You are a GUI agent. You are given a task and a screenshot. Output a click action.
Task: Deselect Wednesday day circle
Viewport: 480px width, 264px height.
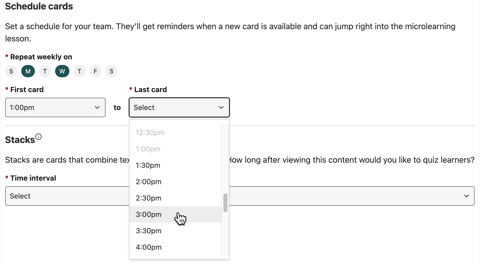(62, 71)
